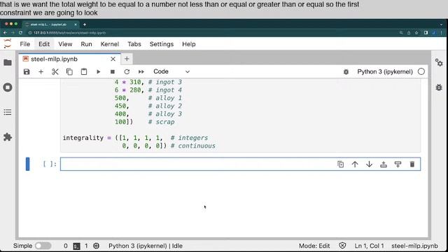Screen dimensions: 448x252
Task: Click the browser address bar URL
Action: [x=70, y=33]
